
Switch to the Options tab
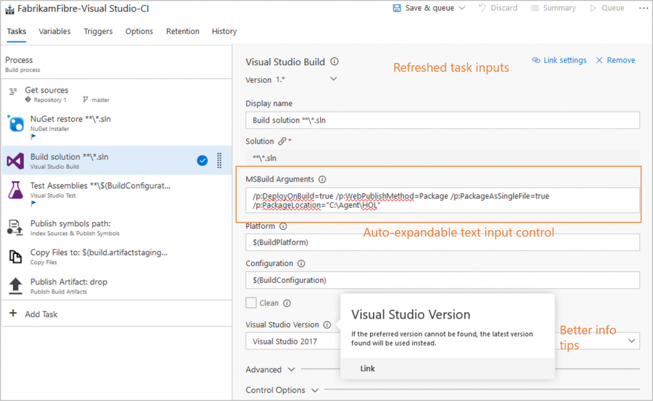coord(139,31)
